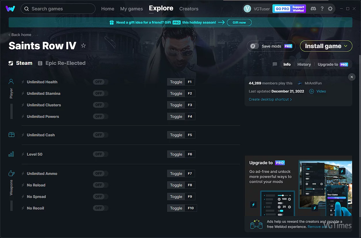Click lightning icon beside Unlimited Ammo

tap(23, 173)
